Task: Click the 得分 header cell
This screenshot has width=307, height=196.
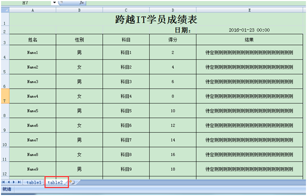Action: [x=173, y=40]
